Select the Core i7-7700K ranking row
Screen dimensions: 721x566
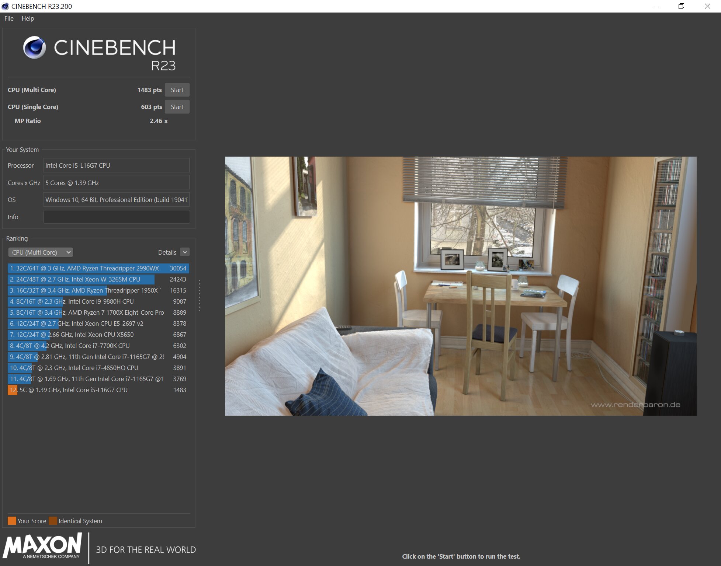98,346
